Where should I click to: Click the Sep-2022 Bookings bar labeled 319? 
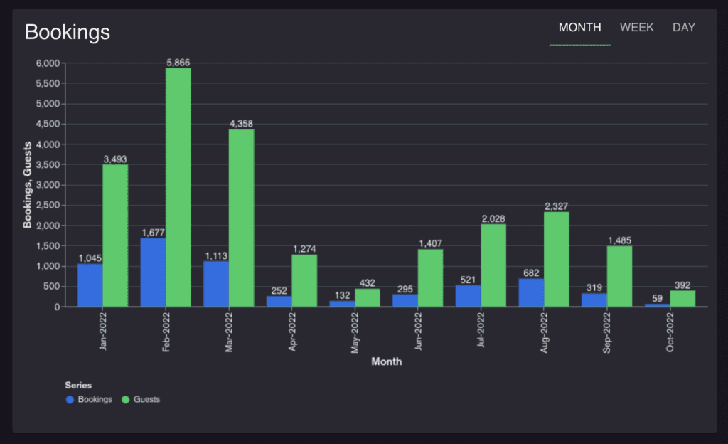(x=594, y=300)
